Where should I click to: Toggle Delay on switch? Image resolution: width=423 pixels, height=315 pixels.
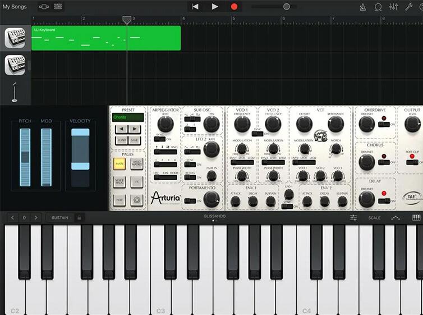(384, 201)
